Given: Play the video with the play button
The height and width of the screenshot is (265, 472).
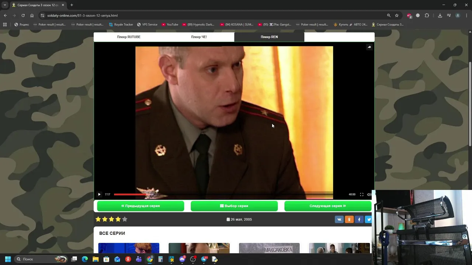Looking at the screenshot, I should (99, 194).
